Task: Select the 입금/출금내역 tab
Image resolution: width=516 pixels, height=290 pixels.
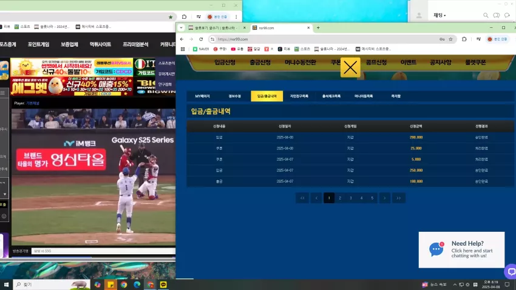Action: coord(267,96)
